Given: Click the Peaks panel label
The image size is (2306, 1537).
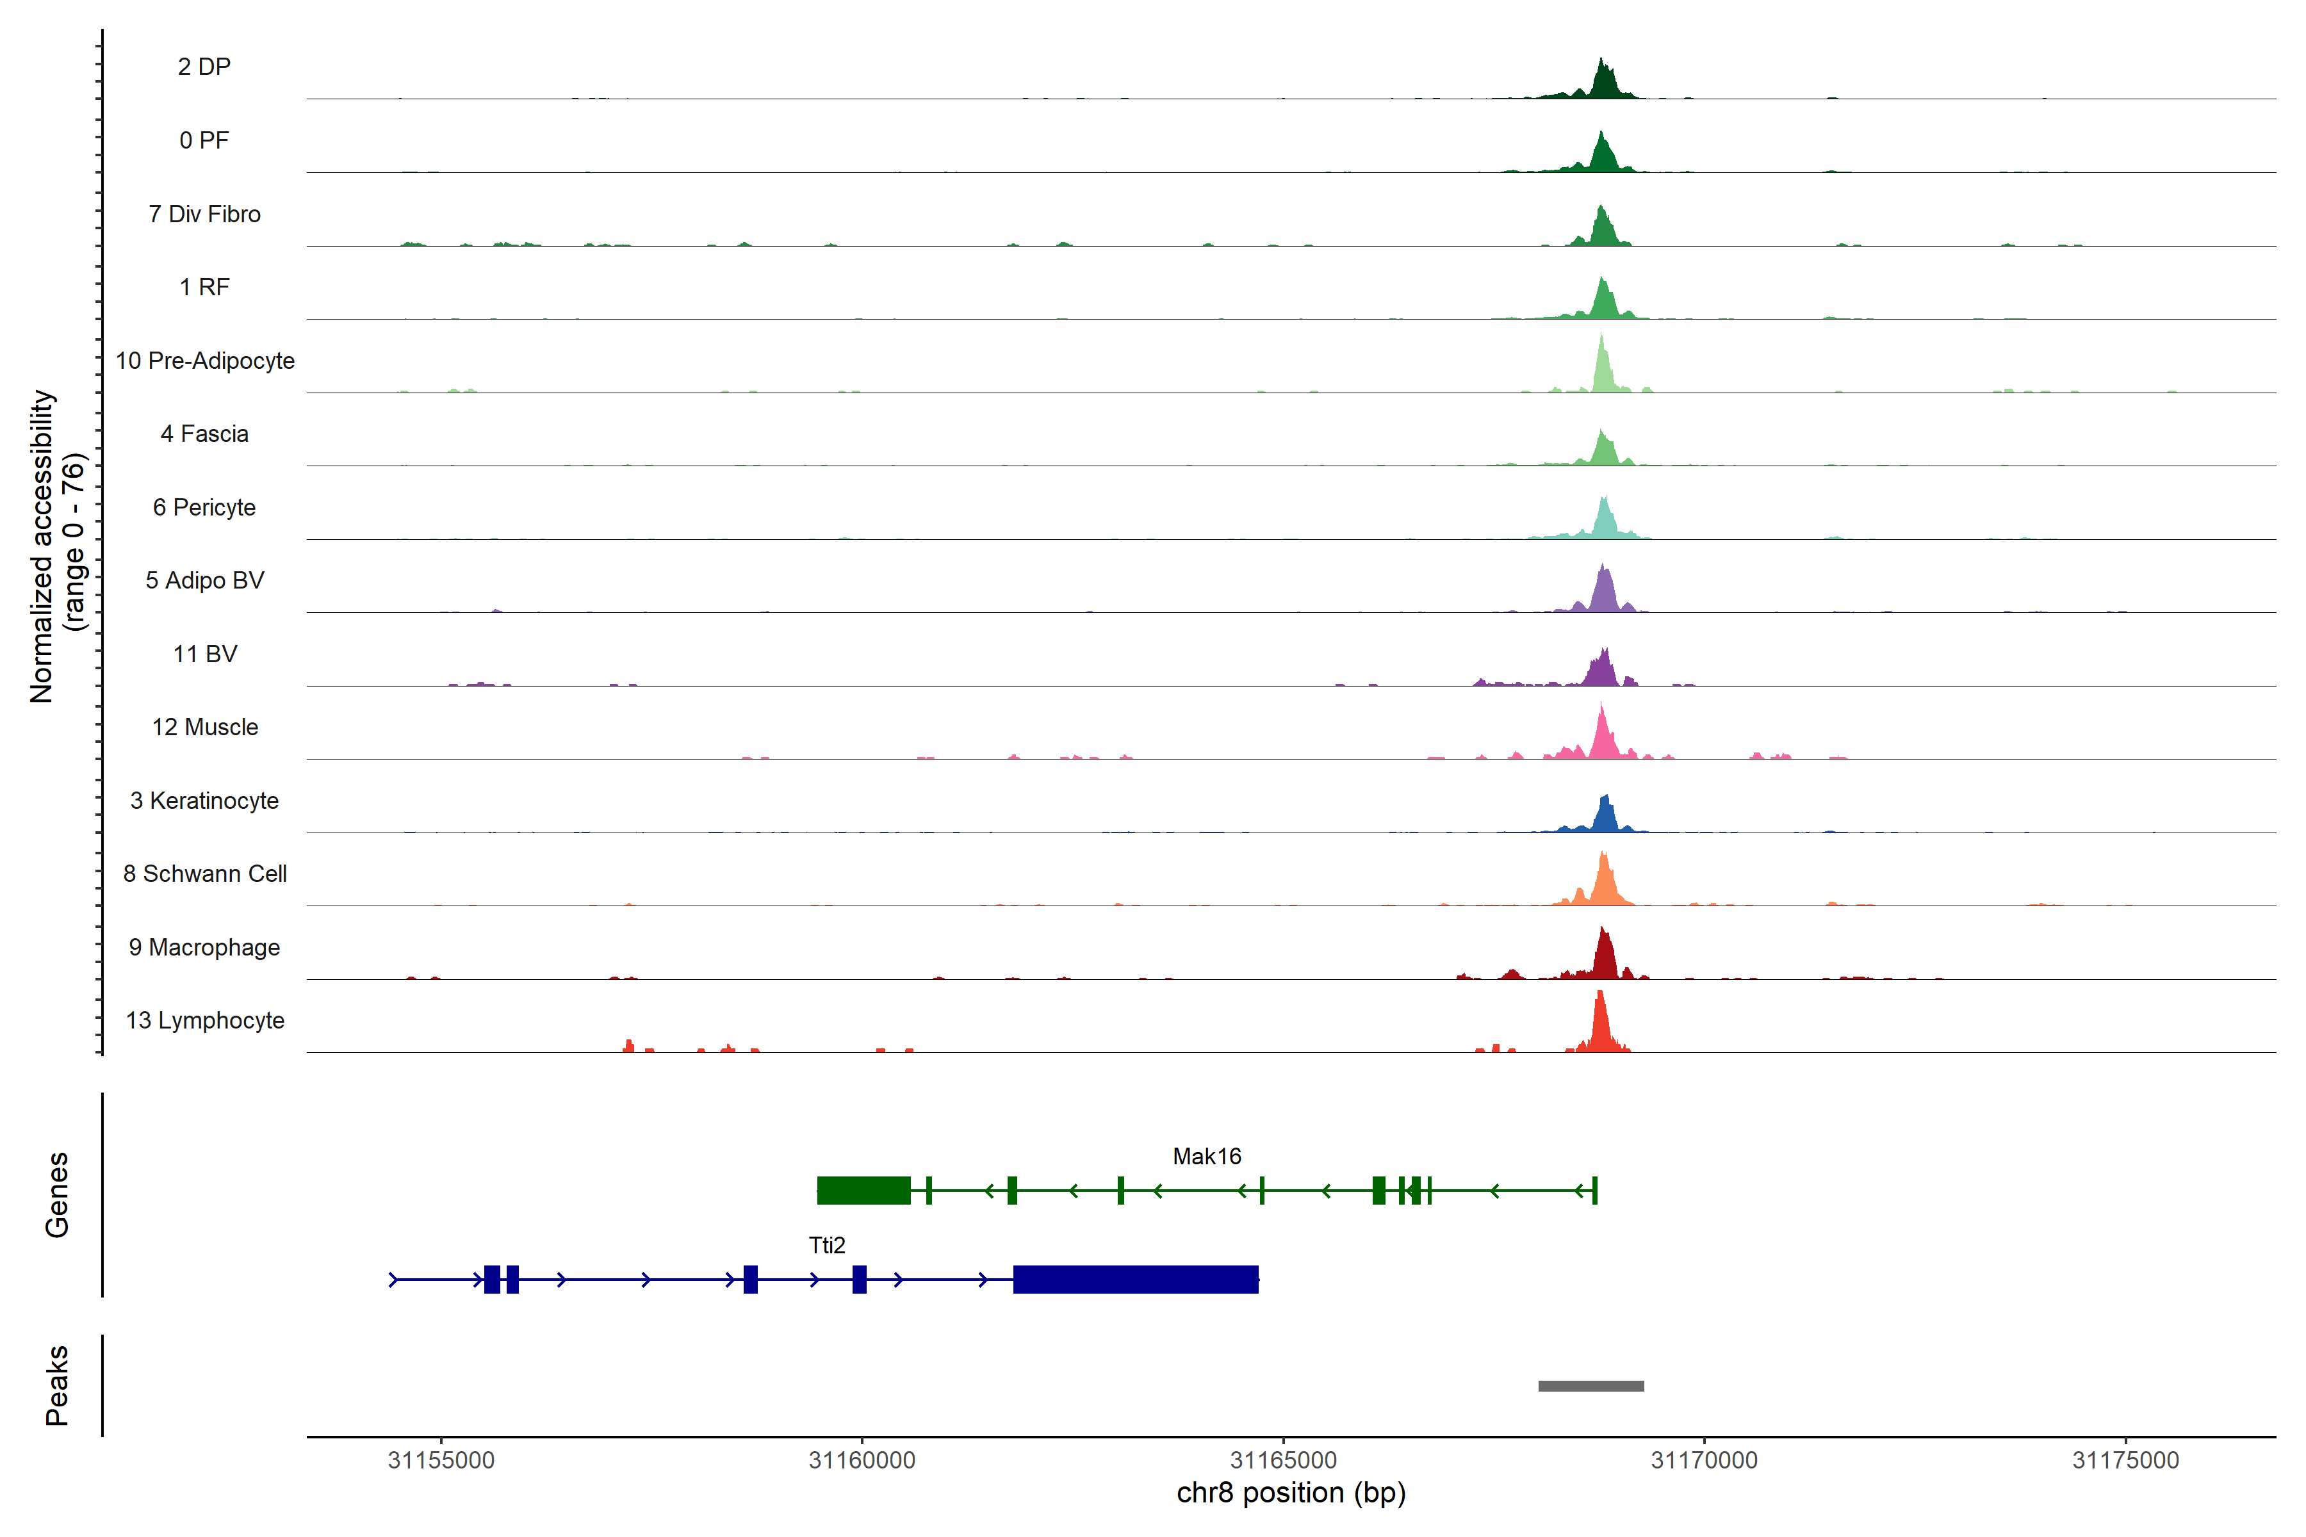Looking at the screenshot, I should 57,1385.
